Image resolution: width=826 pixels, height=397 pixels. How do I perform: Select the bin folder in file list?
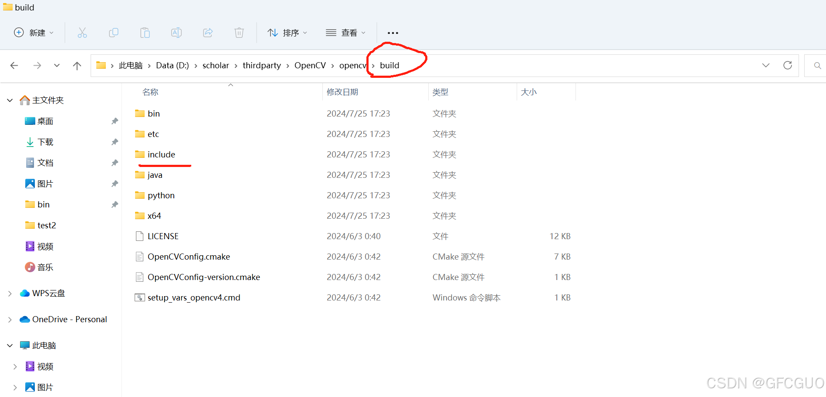click(154, 113)
